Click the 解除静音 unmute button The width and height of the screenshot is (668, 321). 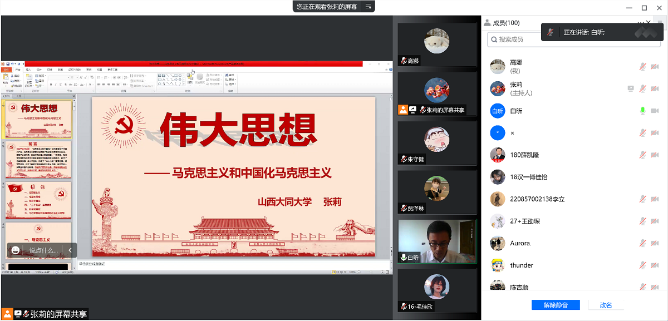point(555,305)
